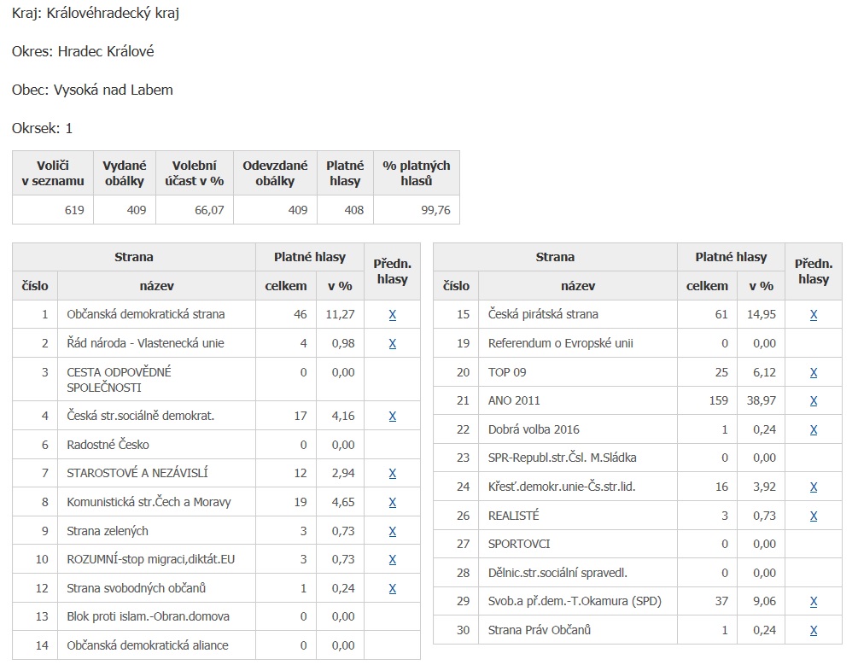Open X link for Strana svobodných občanů
Viewport: 858px width, 665px height.
coord(393,588)
